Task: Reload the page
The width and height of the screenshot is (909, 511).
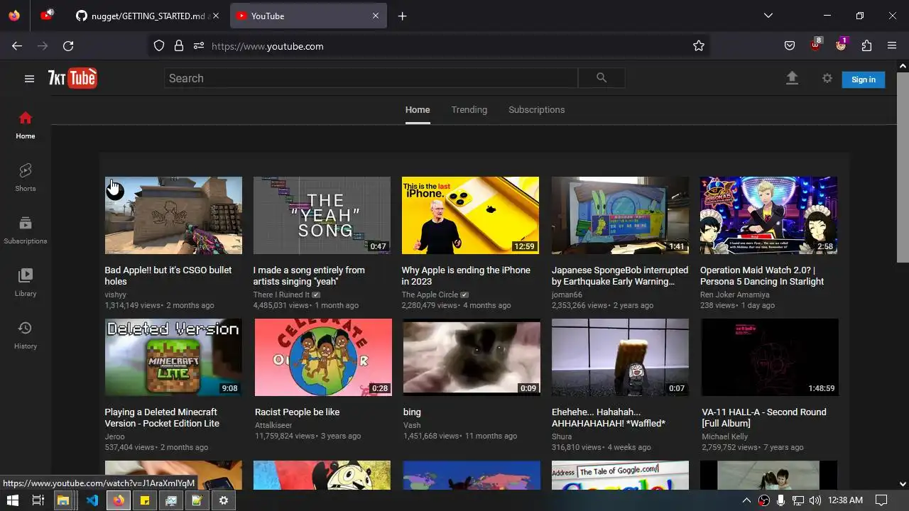Action: point(68,46)
